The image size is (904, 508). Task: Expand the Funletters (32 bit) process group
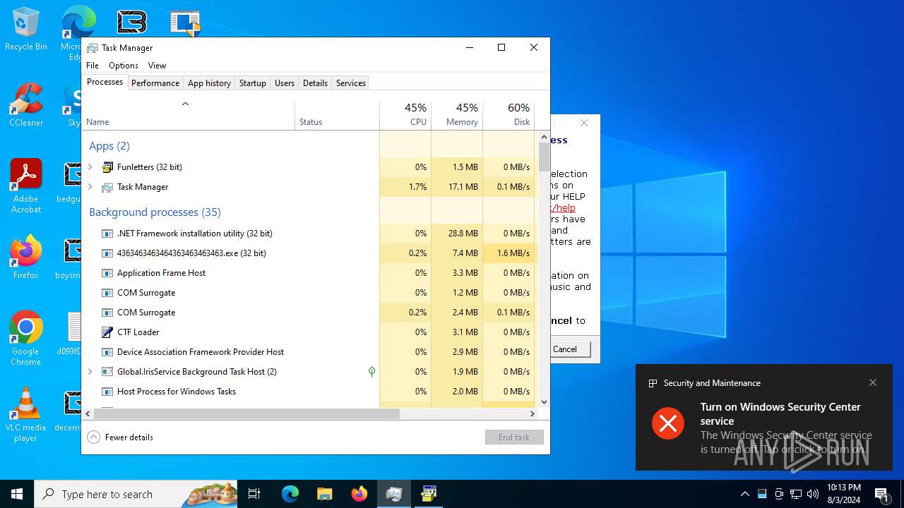(x=90, y=167)
